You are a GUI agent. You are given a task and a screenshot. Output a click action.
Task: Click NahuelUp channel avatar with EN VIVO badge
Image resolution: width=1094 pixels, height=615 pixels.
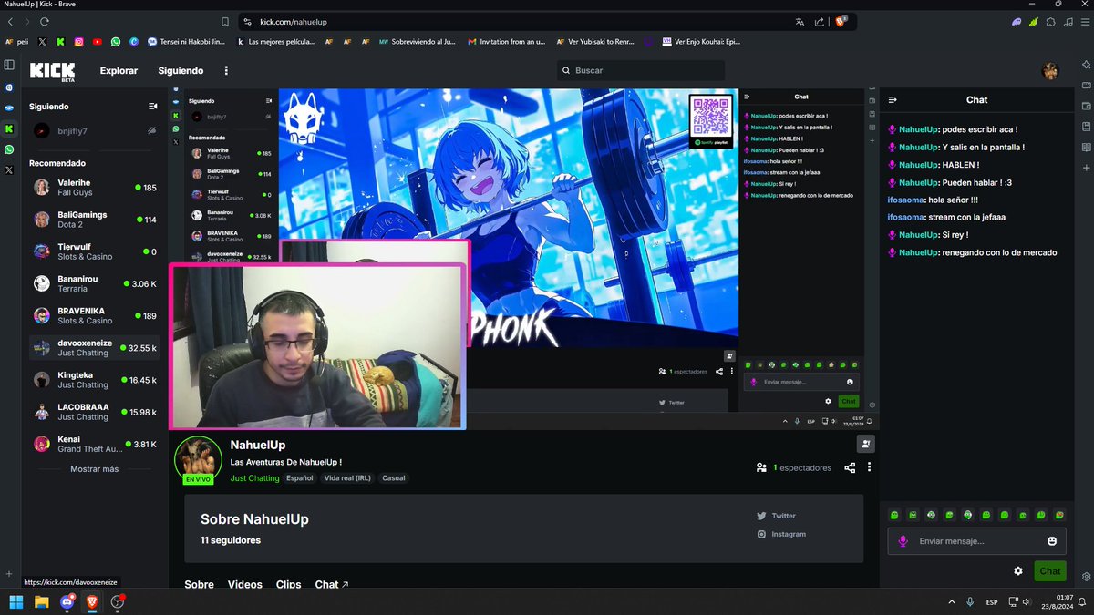pos(198,460)
